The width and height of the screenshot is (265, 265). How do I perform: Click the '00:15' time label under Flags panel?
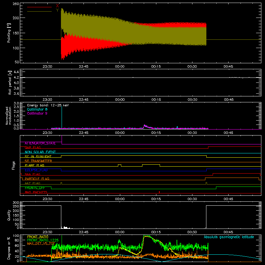click(x=156, y=199)
